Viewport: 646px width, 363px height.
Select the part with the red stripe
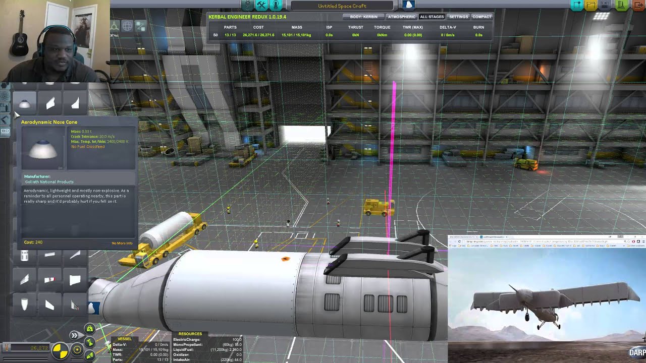pos(50,279)
